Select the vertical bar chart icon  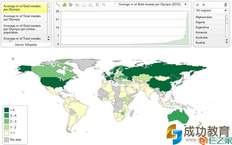pyautogui.click(x=65, y=5)
